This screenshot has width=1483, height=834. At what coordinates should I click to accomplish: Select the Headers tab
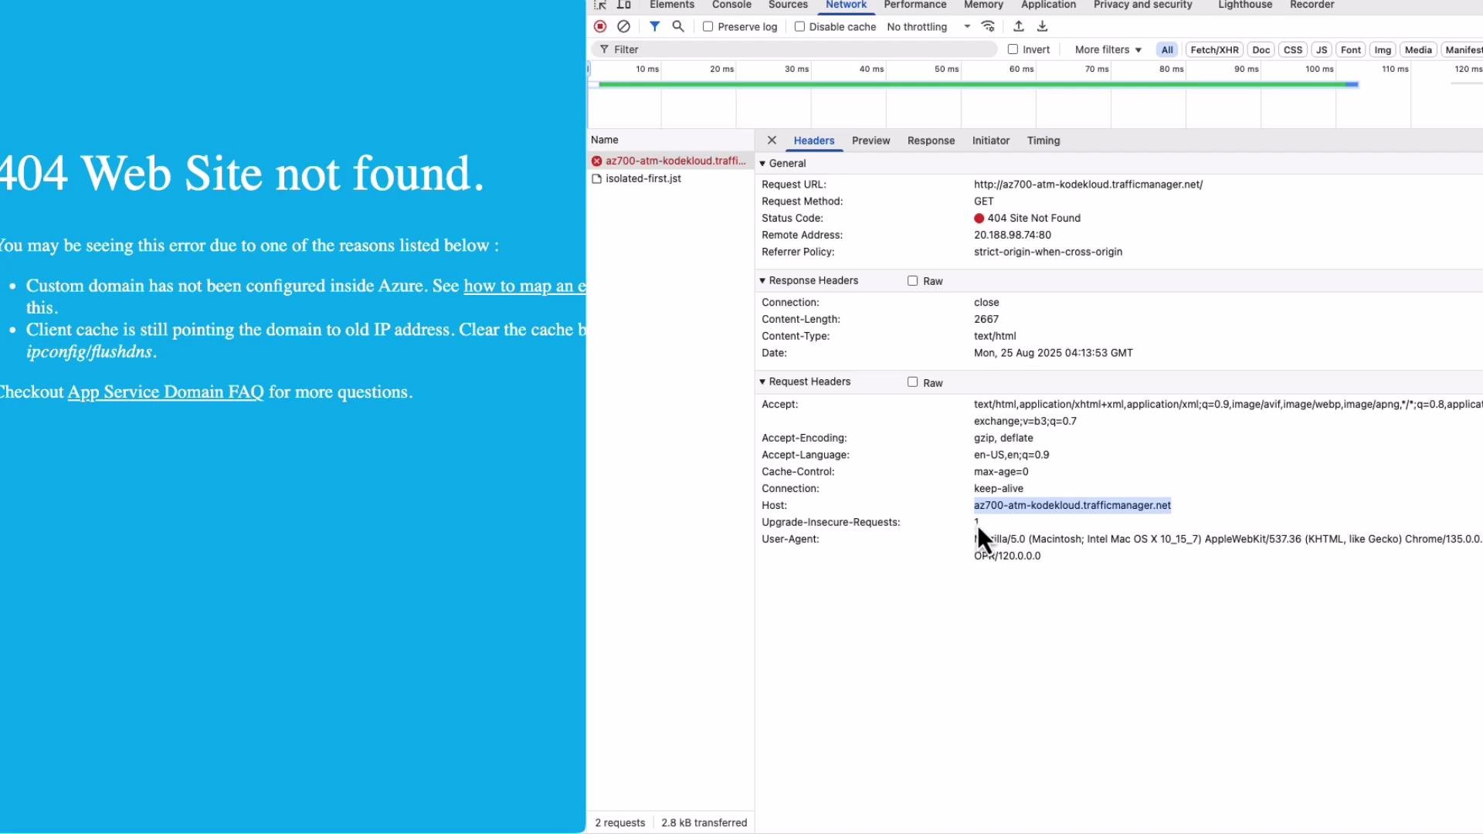tap(814, 141)
